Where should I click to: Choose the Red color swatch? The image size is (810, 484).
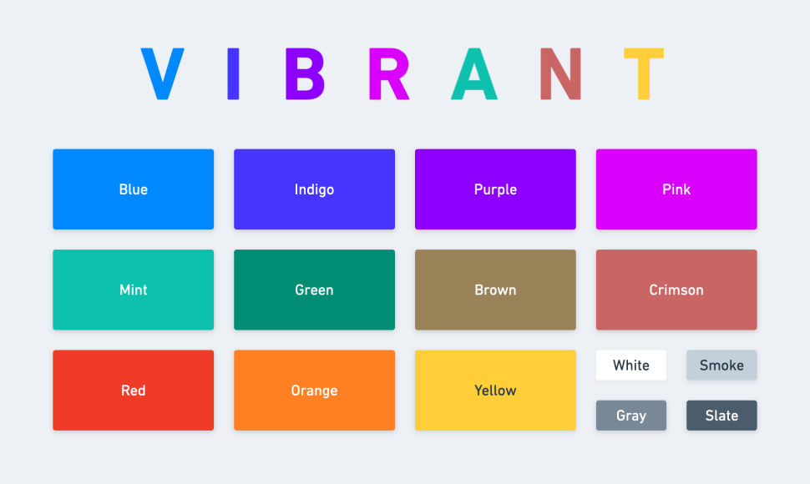[x=133, y=390]
